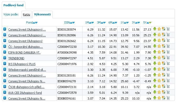
Task: Click the green 5Y descending sort arrow
Action: (150, 23)
